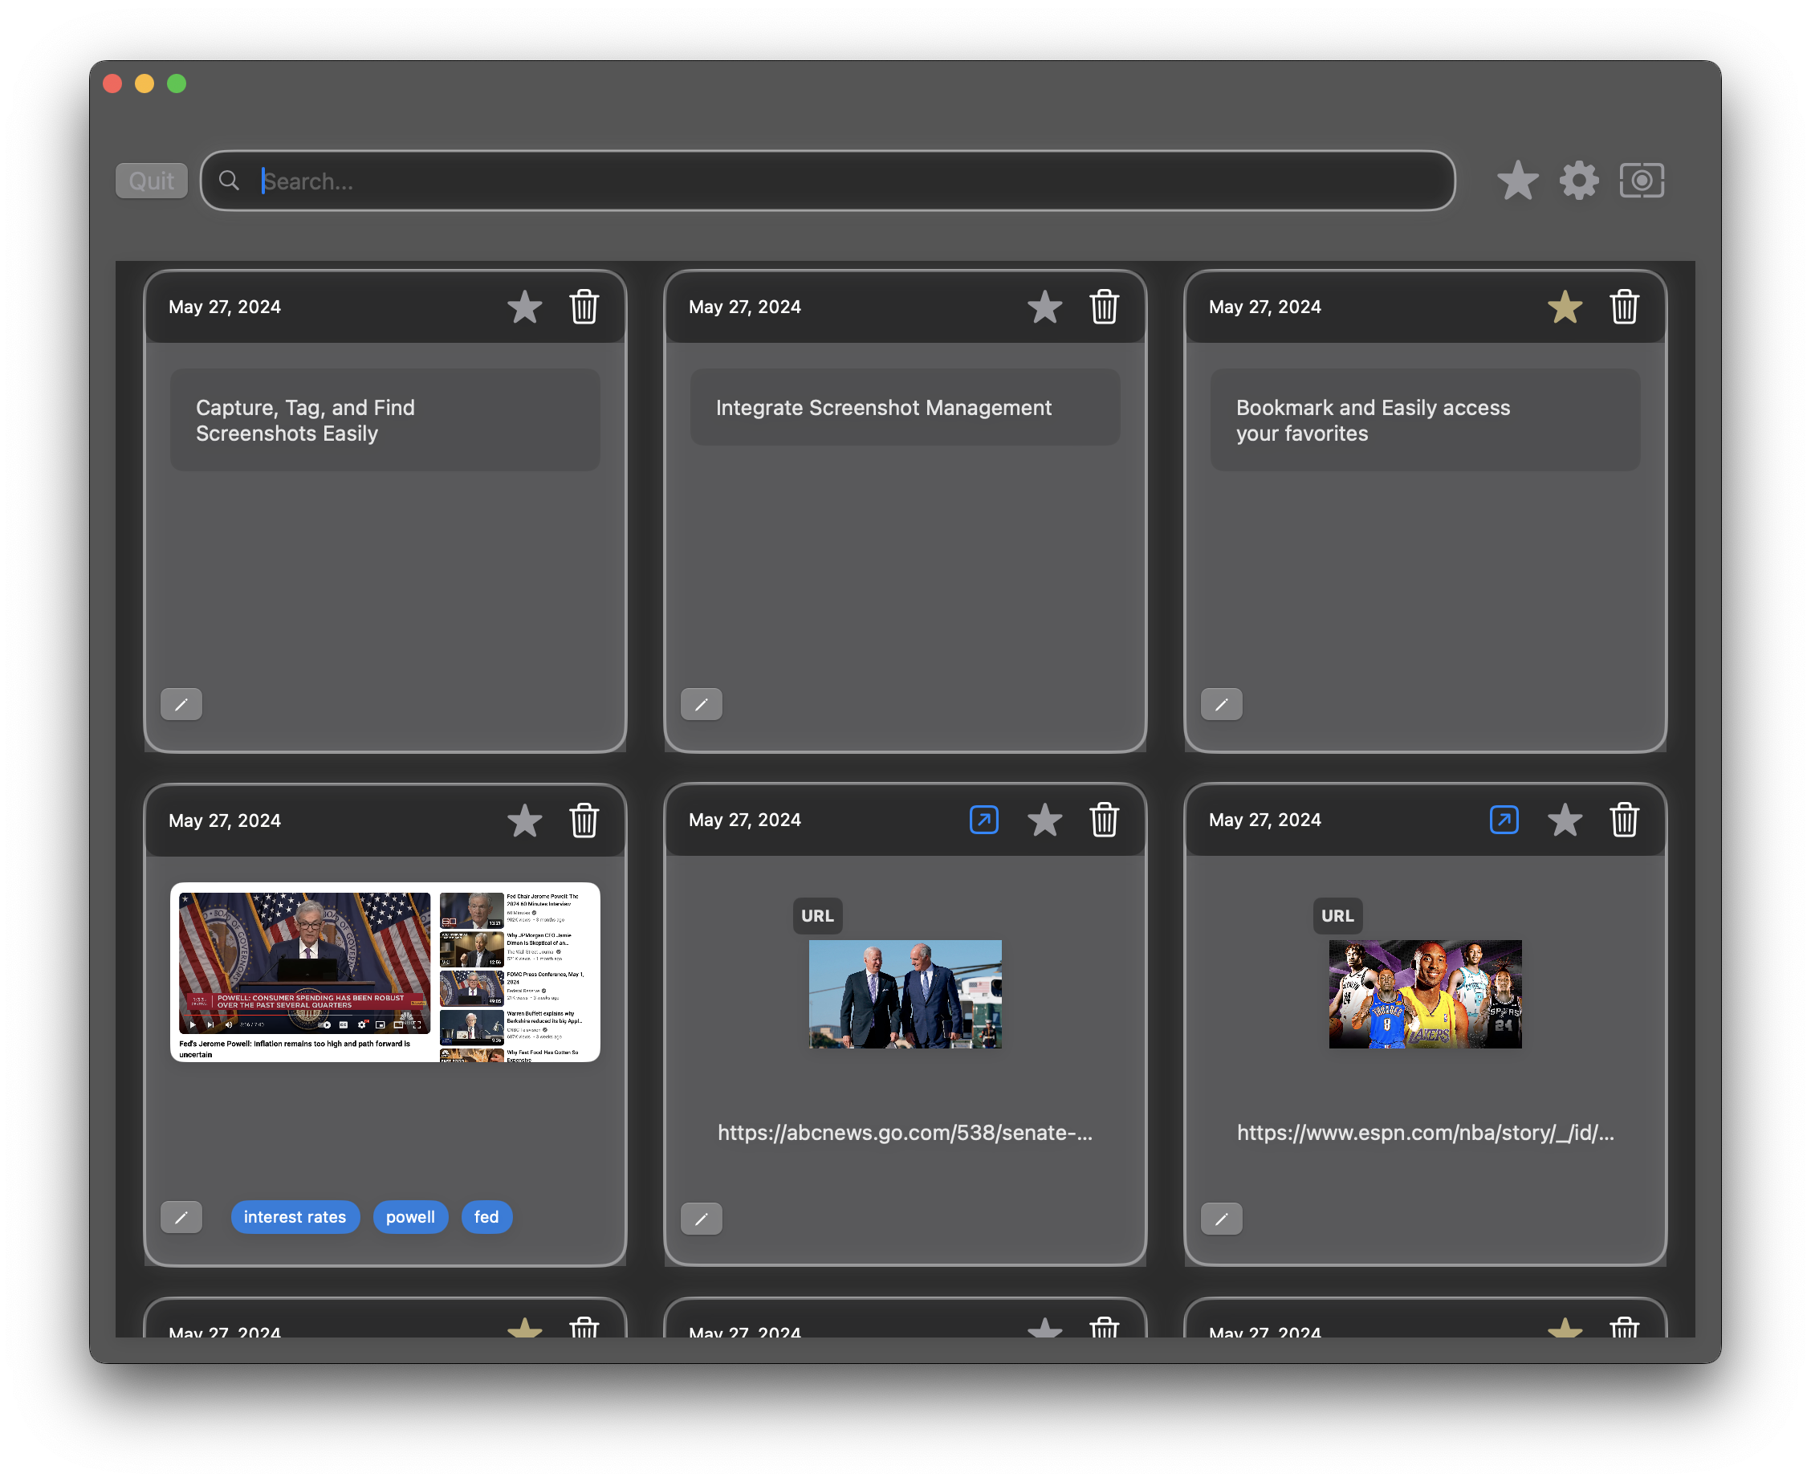Screen dimensions: 1811x1482
Task: Open the Jerome Powell screenshot thumbnail
Action: pos(385,972)
